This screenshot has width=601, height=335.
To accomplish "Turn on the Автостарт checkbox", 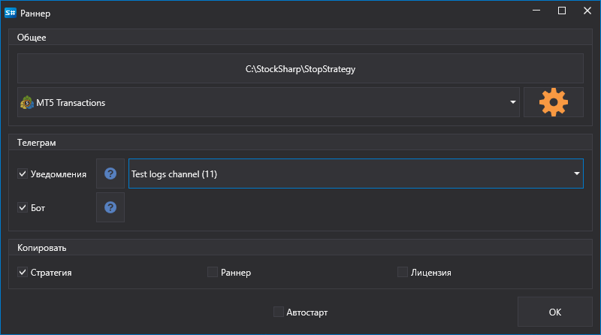I will [279, 312].
